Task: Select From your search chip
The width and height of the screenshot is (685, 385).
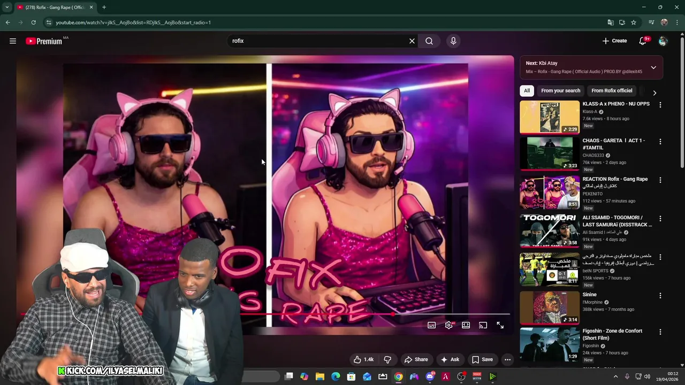Action: (560, 90)
